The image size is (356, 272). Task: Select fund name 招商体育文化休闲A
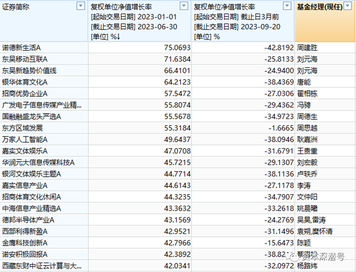click(32, 197)
